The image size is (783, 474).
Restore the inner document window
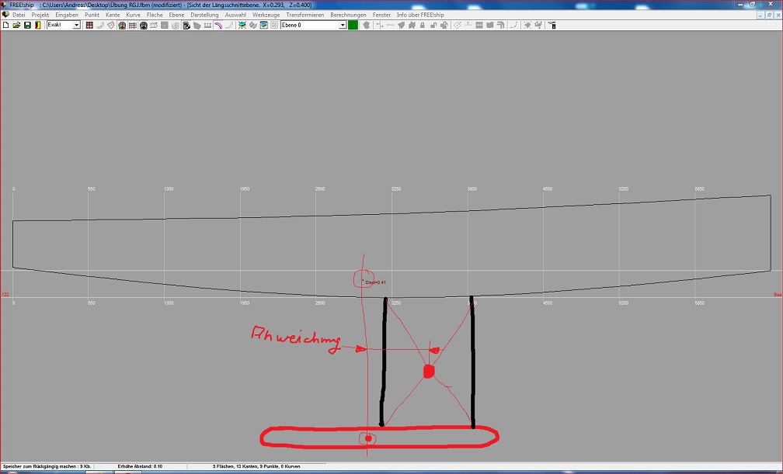(x=768, y=15)
